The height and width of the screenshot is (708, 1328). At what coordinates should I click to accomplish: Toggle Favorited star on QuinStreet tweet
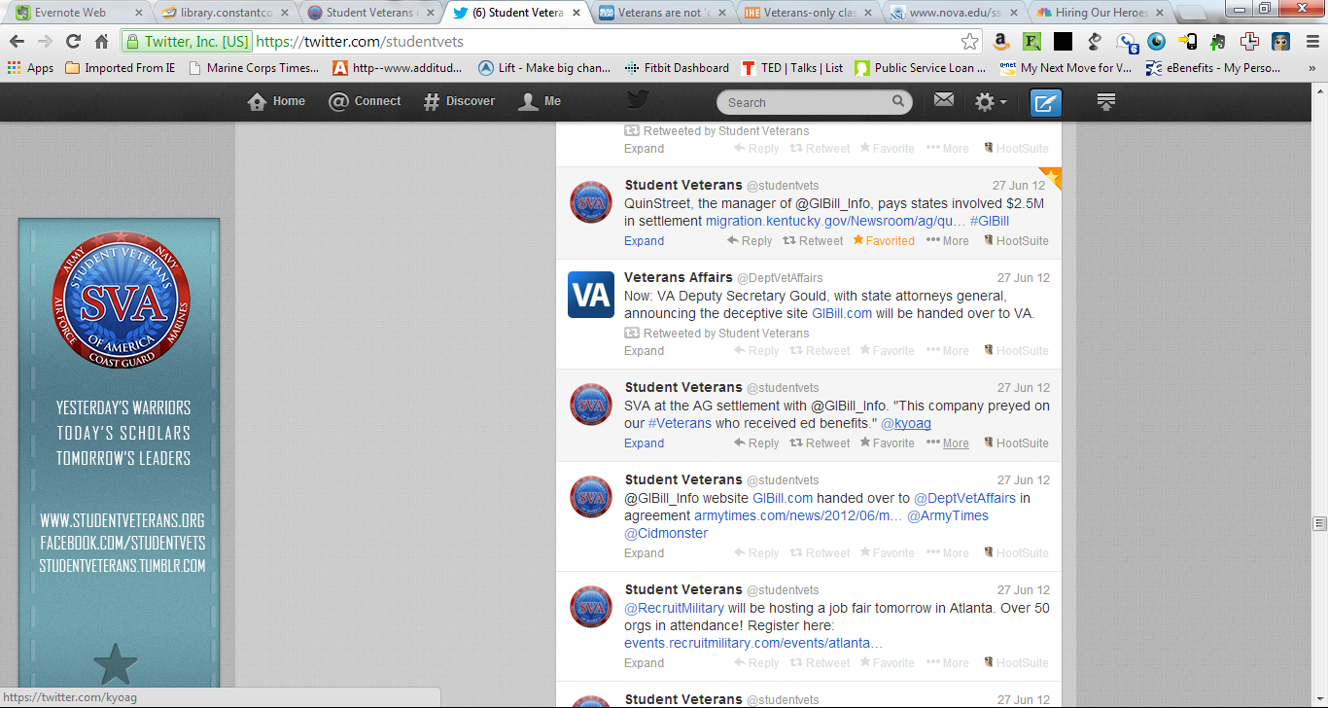pyautogui.click(x=884, y=241)
